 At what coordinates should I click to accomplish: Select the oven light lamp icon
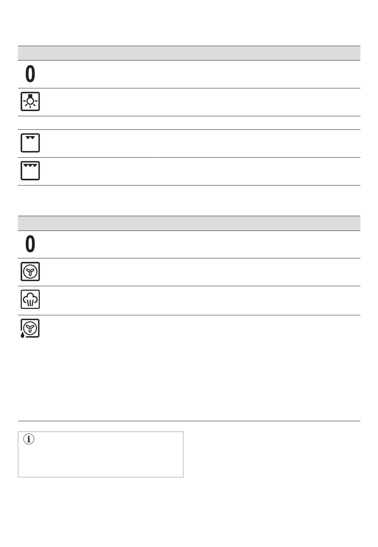coord(30,102)
